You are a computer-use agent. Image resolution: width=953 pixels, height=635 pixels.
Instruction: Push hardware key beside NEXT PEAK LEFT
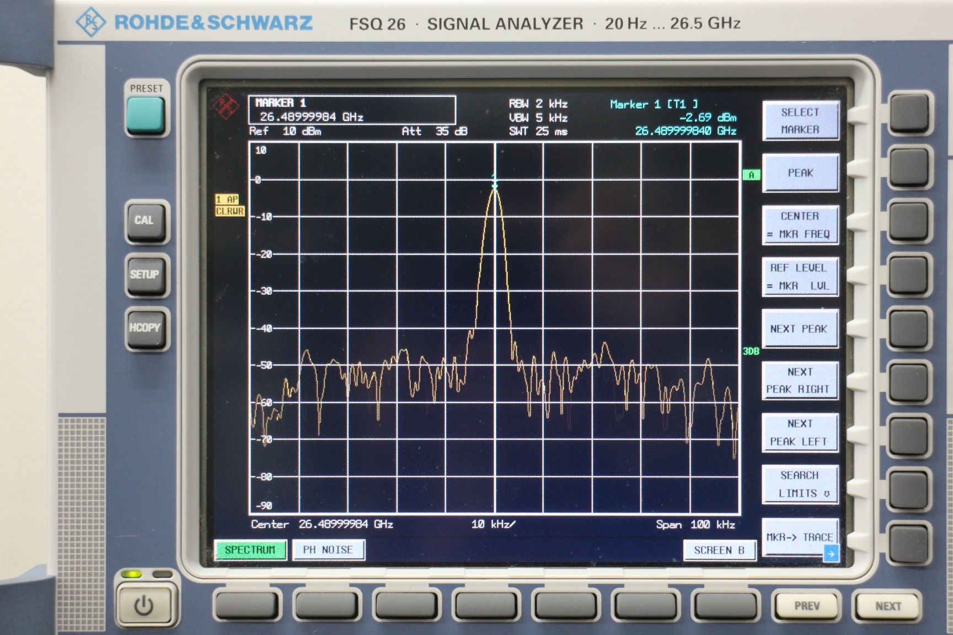[909, 435]
